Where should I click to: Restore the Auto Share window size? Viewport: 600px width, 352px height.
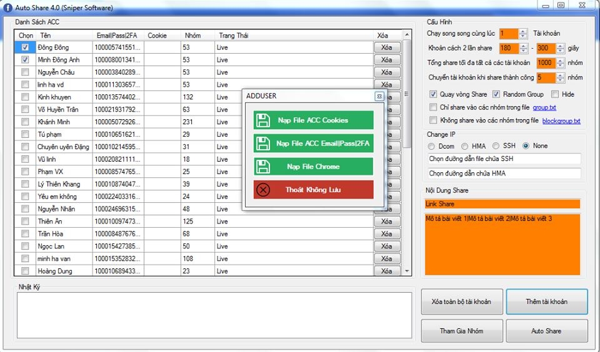561,6
